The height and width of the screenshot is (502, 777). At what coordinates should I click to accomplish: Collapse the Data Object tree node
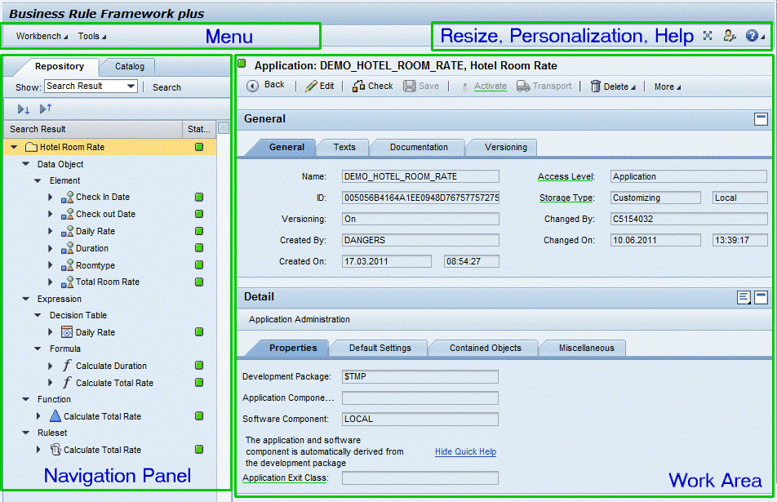click(x=25, y=163)
